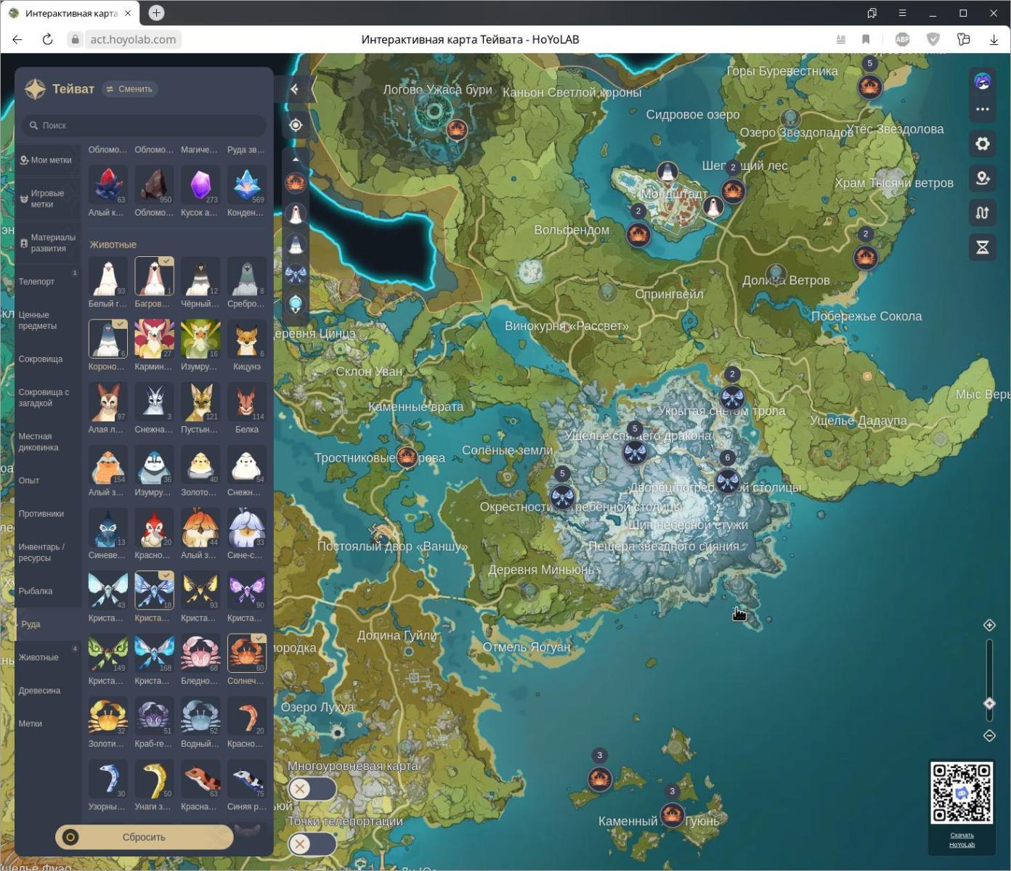Click the teleport waypoint icon in quick bar
The height and width of the screenshot is (871, 1011).
click(296, 304)
